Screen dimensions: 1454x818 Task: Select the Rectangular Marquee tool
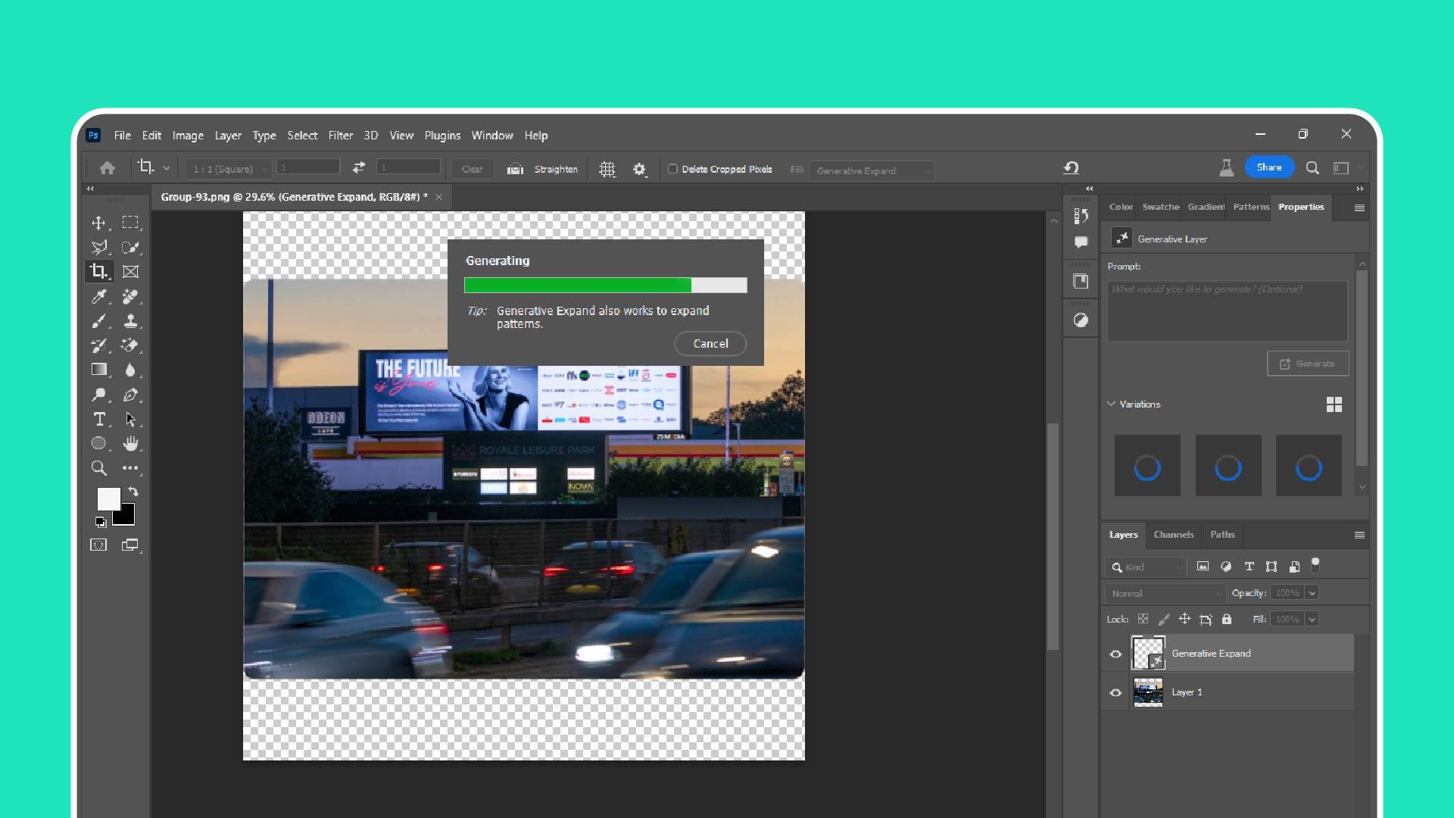tap(129, 220)
